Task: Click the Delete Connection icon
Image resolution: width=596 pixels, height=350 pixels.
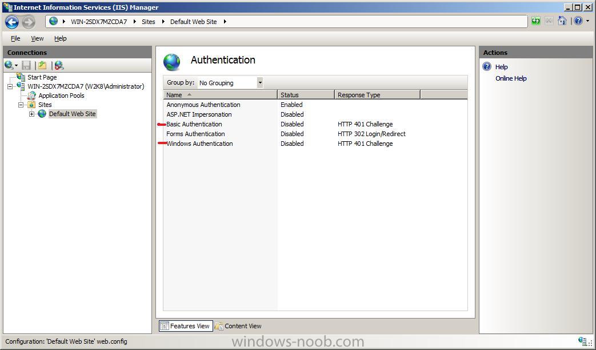Action: (58, 65)
